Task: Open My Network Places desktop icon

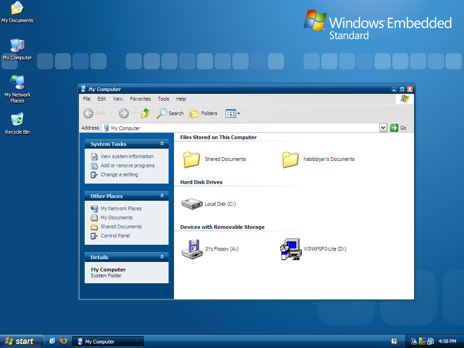Action: tap(18, 89)
